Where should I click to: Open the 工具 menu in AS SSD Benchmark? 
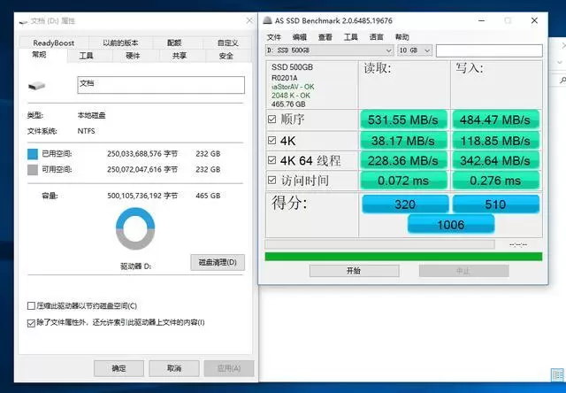(x=351, y=37)
